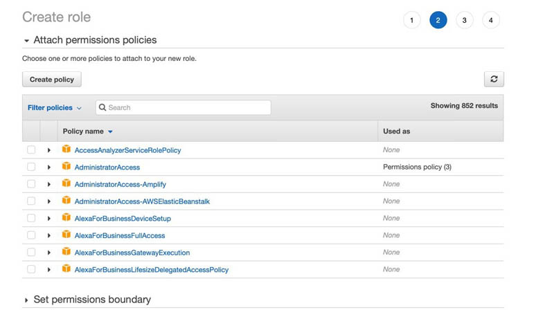Viewport: 554px width, 319px height.
Task: Open the Filter policies dropdown
Action: tap(55, 108)
